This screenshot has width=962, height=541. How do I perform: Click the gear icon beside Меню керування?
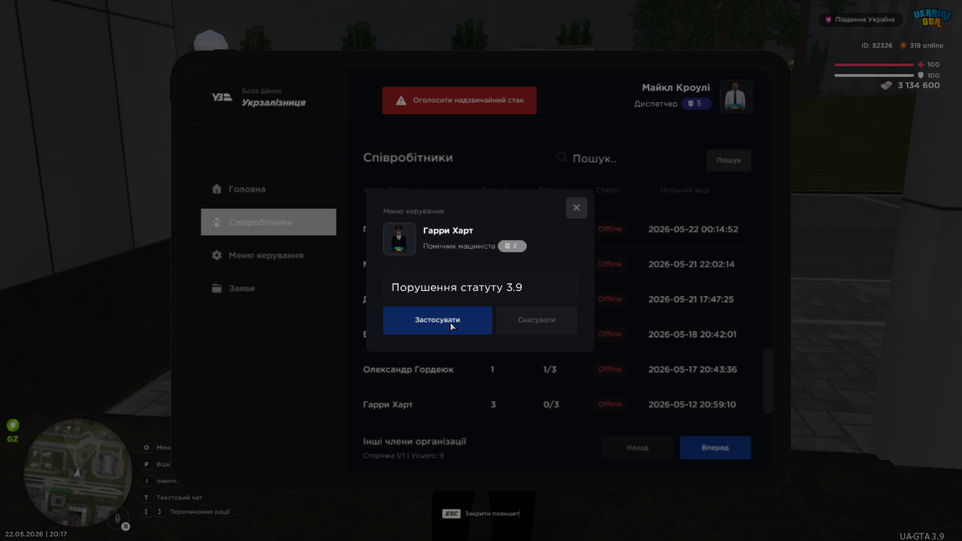click(216, 255)
